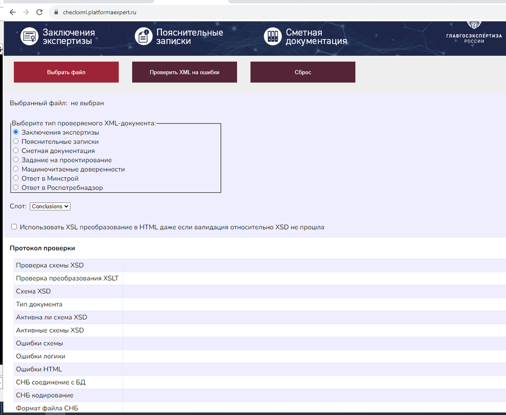
Task: Click the page reload icon
Action: tap(39, 12)
